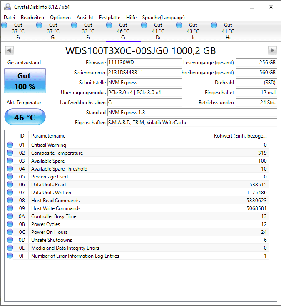Image resolution: width=281 pixels, height=306 pixels.
Task: Click the Laufwerkbuchstaben field C:
Action: tap(144, 103)
